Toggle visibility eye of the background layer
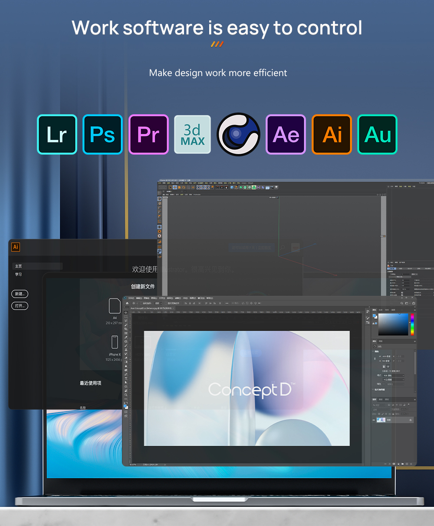The width and height of the screenshot is (434, 526). (374, 420)
